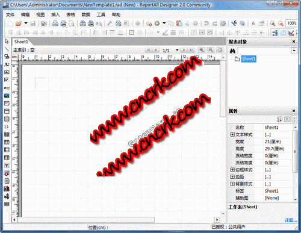Click the undo arrow icon
The width and height of the screenshot is (301, 233).
tap(206, 23)
